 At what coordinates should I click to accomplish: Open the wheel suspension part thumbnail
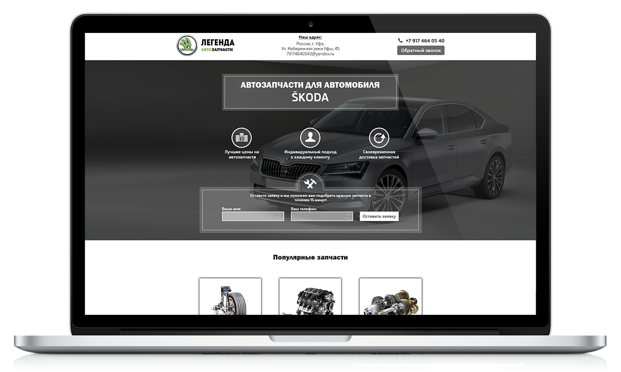230,296
